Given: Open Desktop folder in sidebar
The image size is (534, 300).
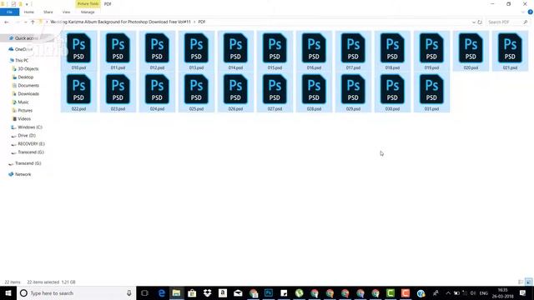Looking at the screenshot, I should pos(23,77).
